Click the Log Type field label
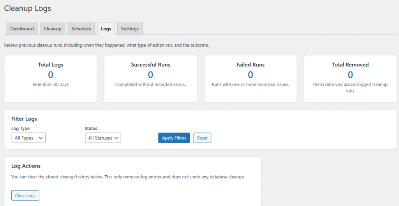The height and width of the screenshot is (206, 399). 21,128
